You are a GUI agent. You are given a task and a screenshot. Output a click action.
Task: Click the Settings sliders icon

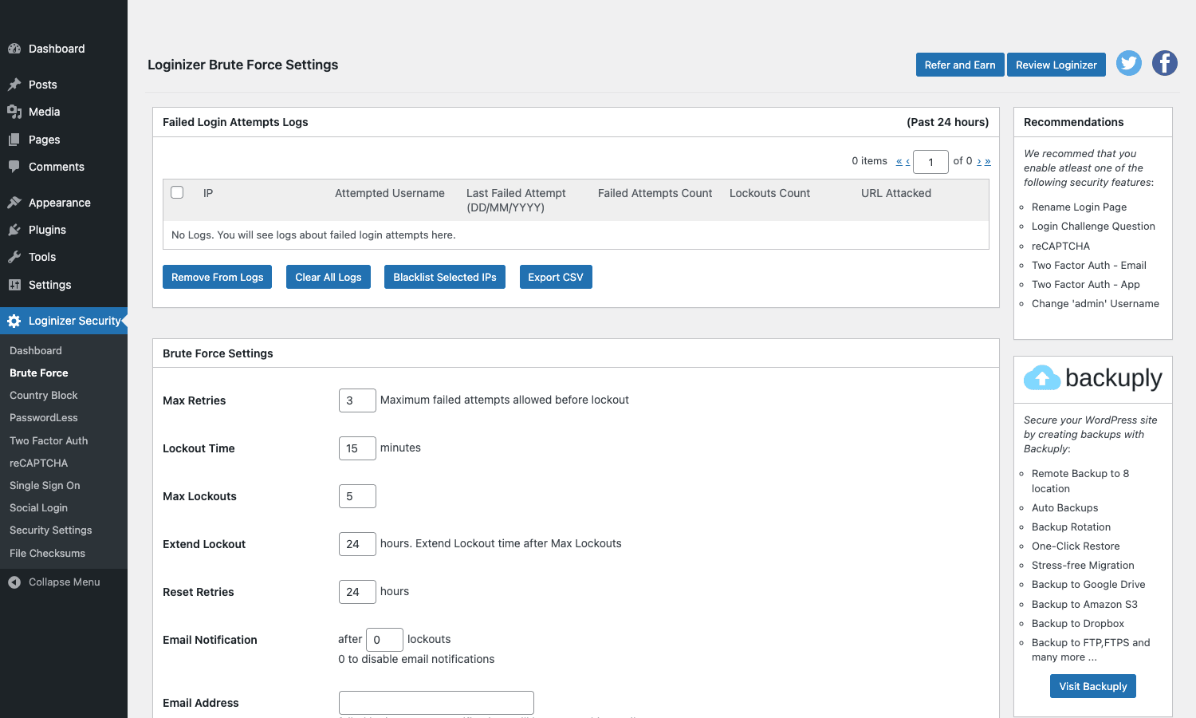(x=14, y=285)
